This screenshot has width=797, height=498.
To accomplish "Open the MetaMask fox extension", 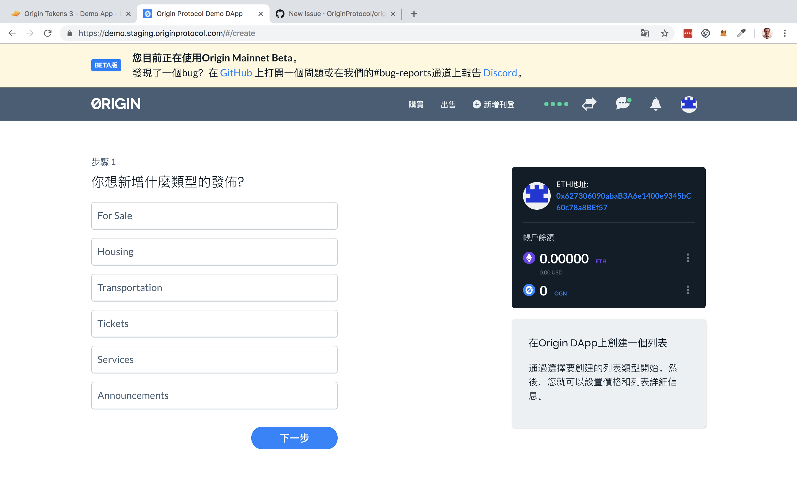I will (x=723, y=33).
